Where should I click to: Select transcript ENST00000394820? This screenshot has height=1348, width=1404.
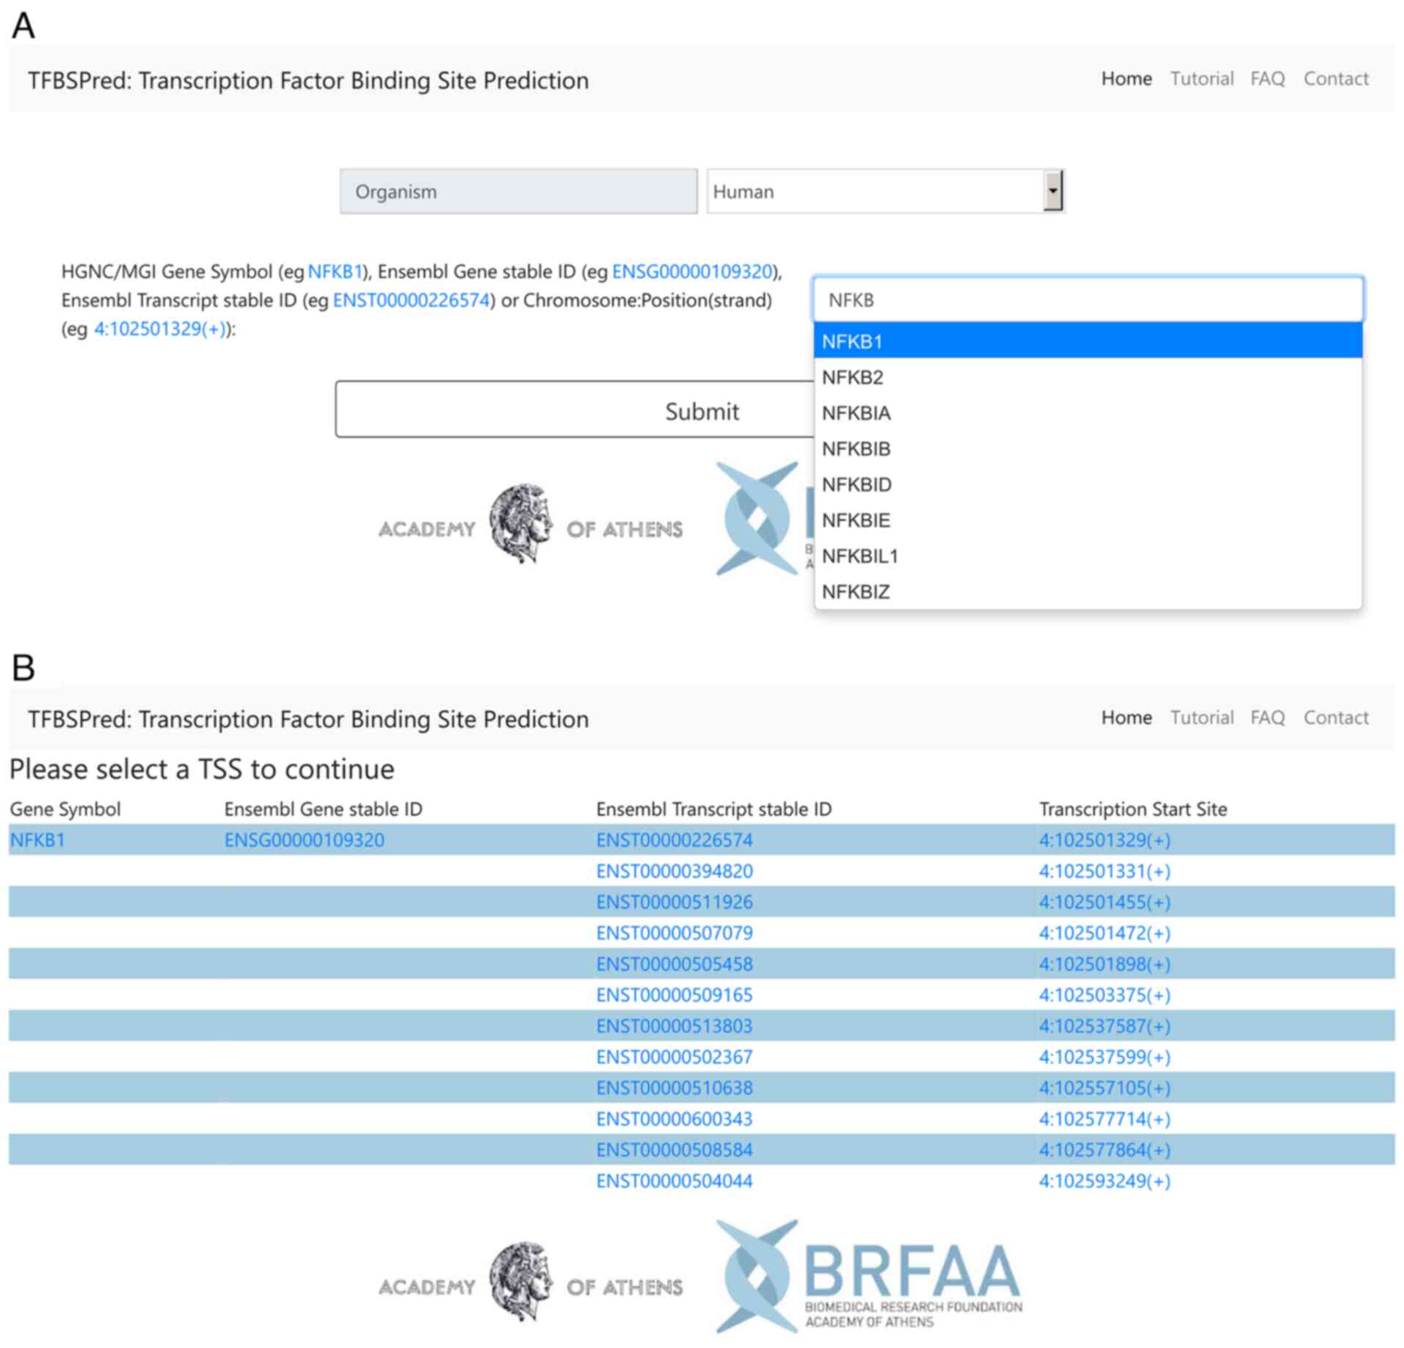[674, 871]
